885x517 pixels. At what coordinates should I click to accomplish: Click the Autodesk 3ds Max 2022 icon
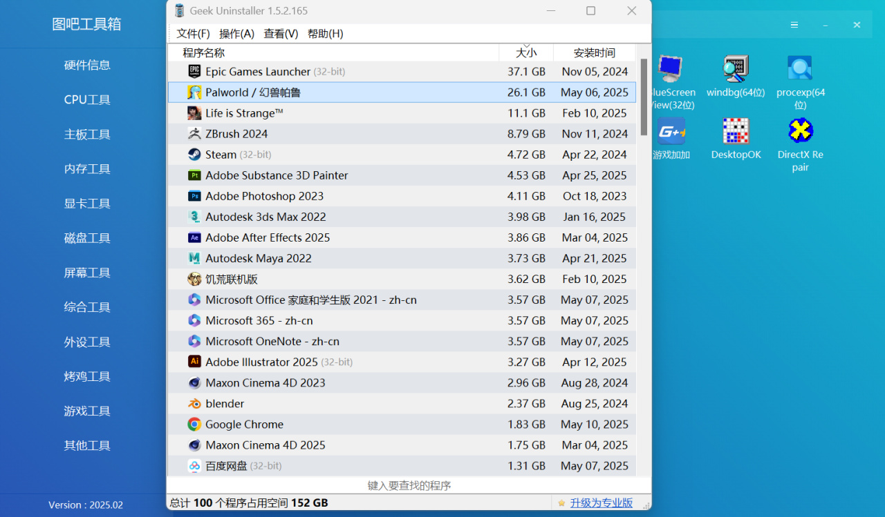click(194, 217)
